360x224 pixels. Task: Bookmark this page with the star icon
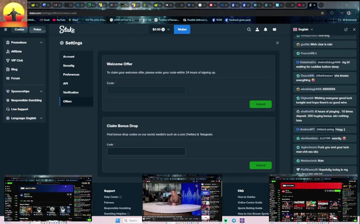pos(322,13)
